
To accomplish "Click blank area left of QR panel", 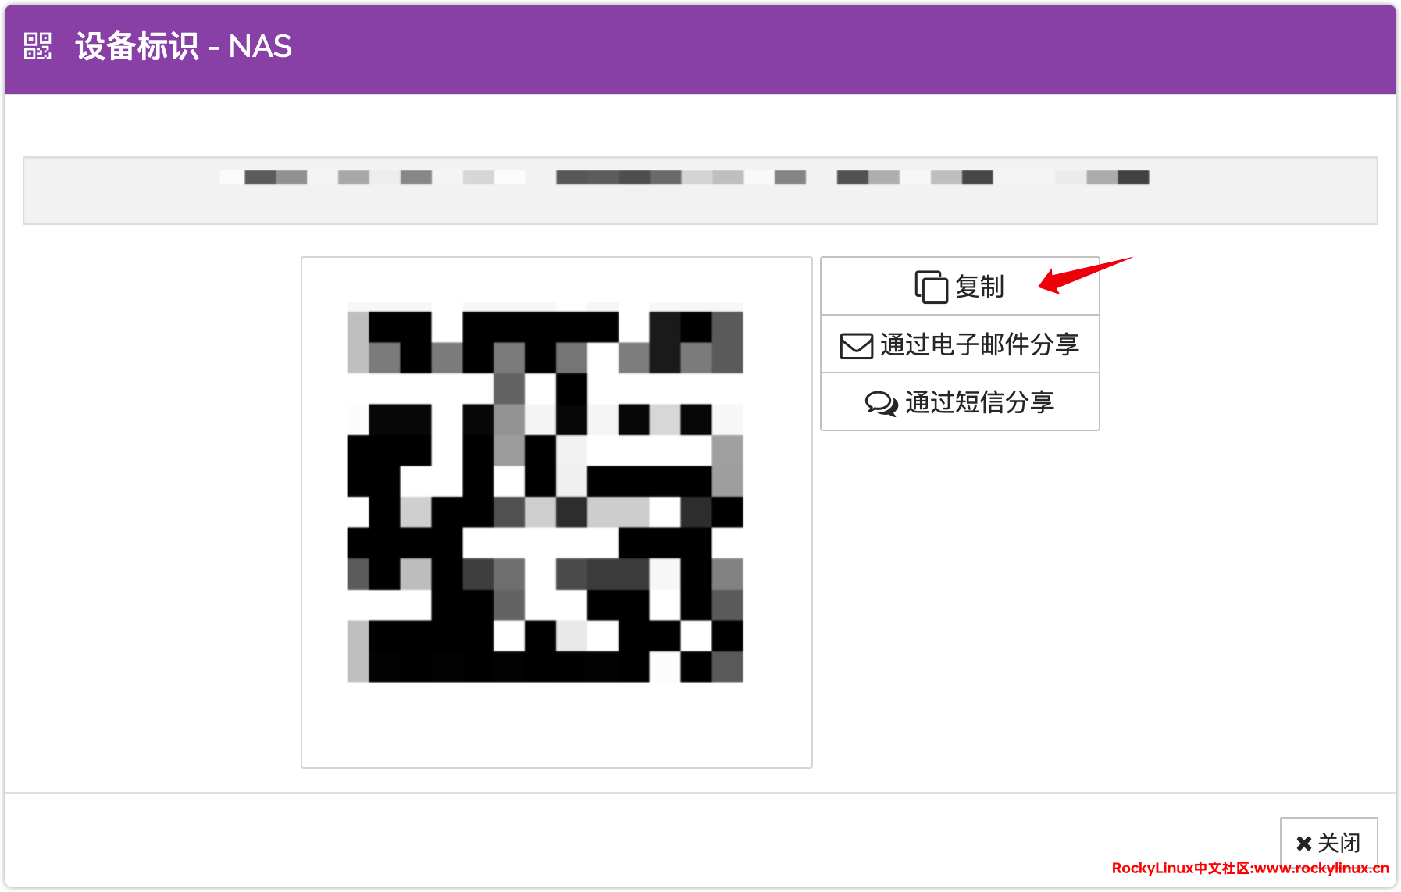I will coord(156,508).
